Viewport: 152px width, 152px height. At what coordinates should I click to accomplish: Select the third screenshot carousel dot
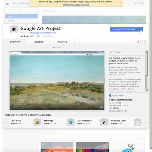point(58,48)
